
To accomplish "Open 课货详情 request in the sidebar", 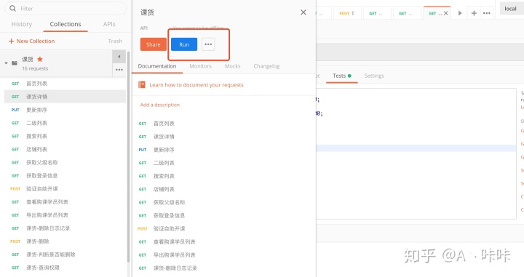I will coord(65,97).
